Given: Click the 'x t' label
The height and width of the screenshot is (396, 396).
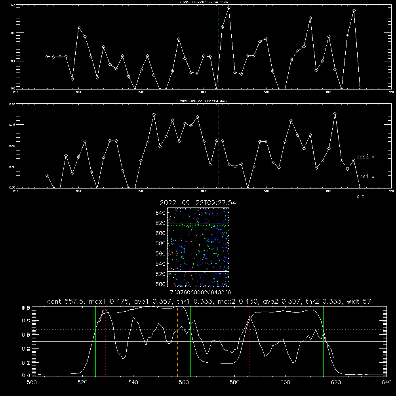Looking at the screenshot, I should 360,196.
